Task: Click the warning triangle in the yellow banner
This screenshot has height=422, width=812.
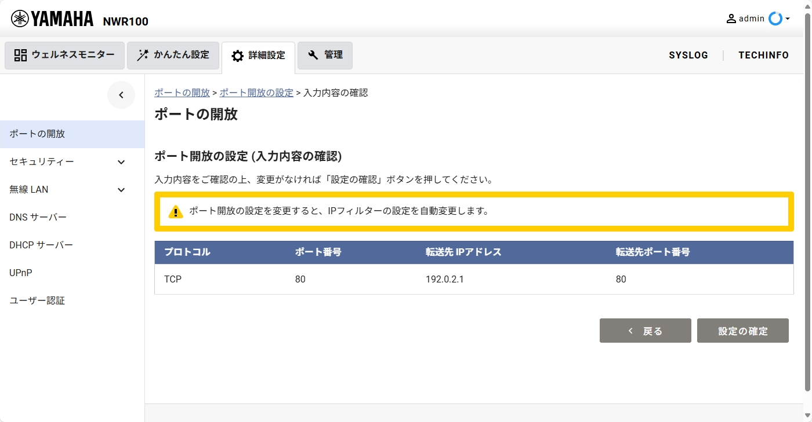Action: click(176, 211)
